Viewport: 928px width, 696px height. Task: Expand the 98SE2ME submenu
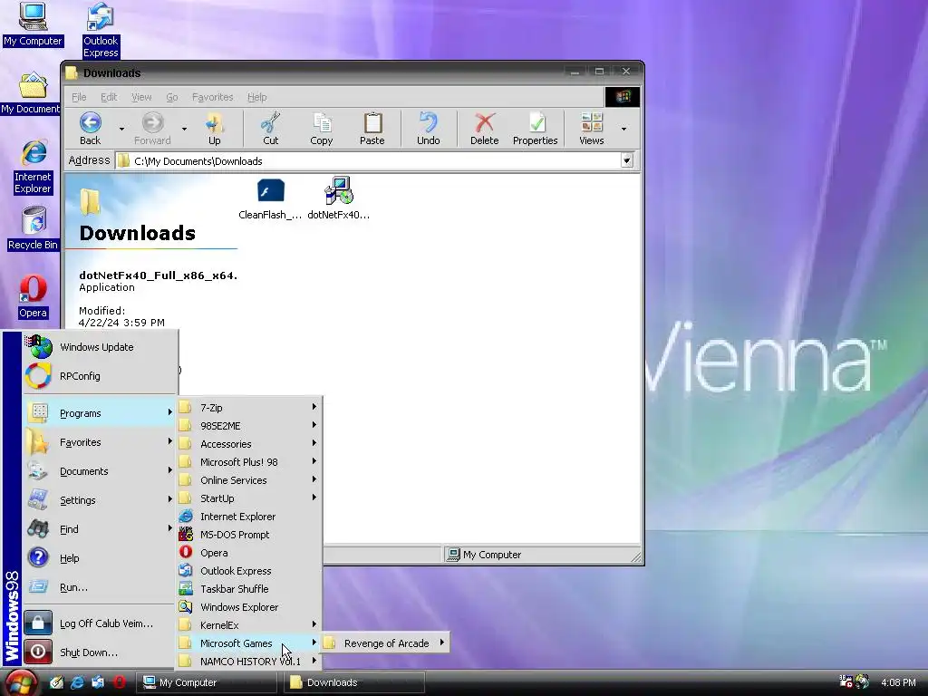pyautogui.click(x=250, y=426)
